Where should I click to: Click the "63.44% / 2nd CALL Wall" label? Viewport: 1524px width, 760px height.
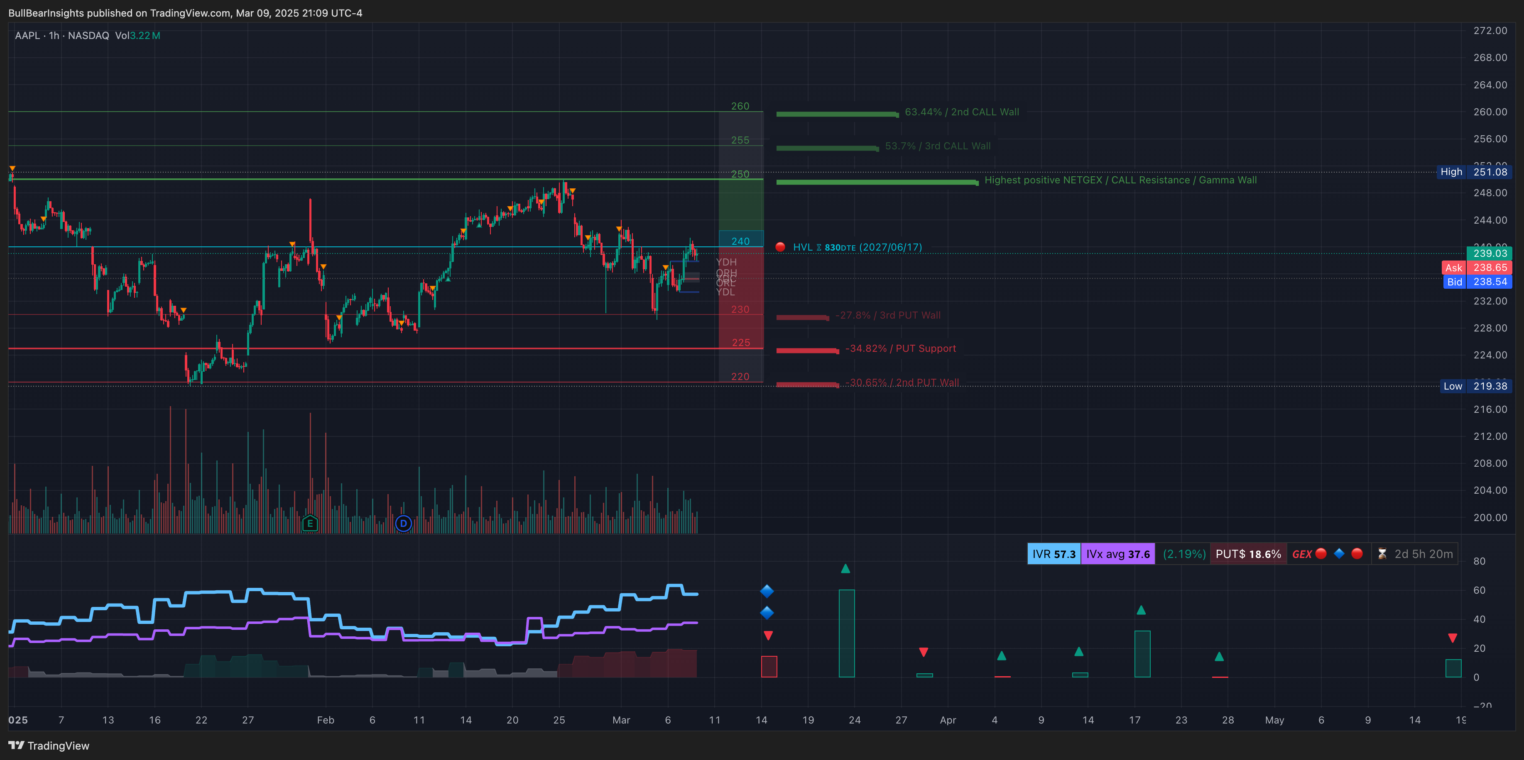tap(962, 112)
